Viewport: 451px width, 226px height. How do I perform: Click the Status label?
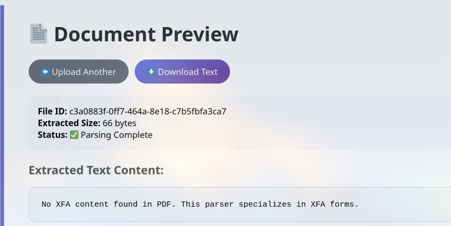[52, 135]
